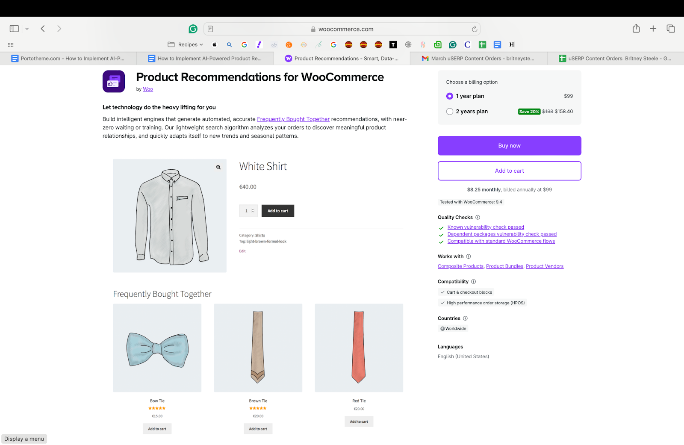
Task: Open the blue Google Docs bookmark icon
Action: pyautogui.click(x=497, y=44)
